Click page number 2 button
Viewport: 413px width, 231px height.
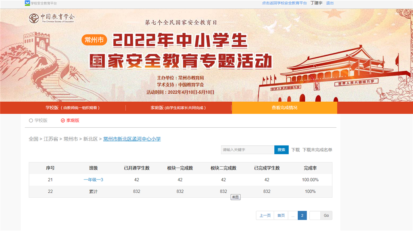pos(302,215)
